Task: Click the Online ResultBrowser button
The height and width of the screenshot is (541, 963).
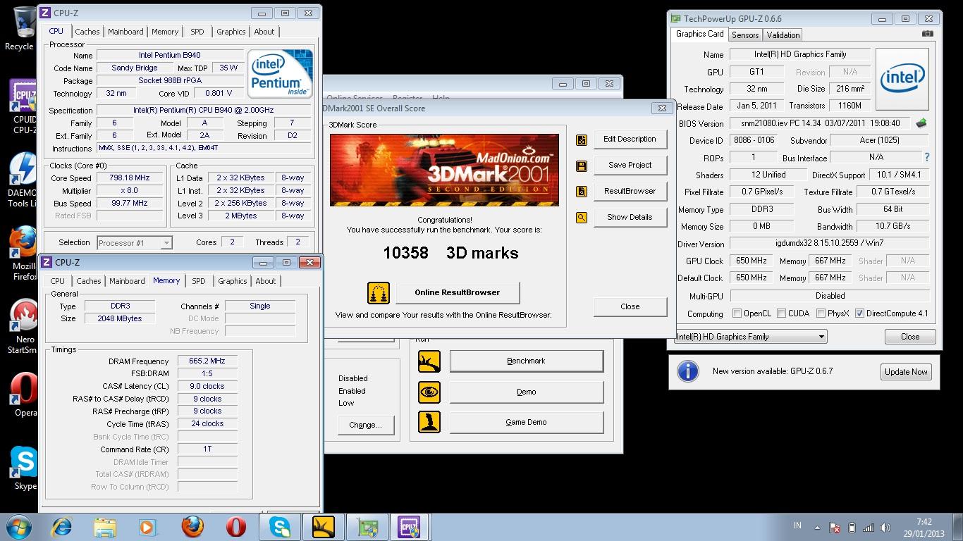Action: coord(458,293)
